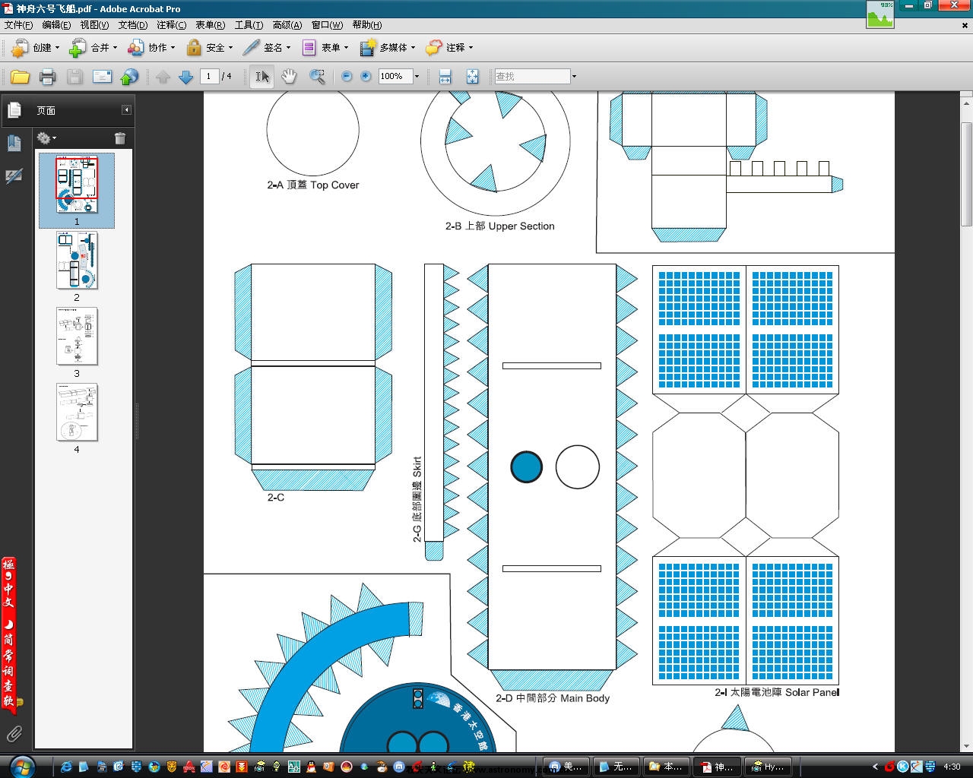Open the 安全 (Secure) toolbar menu
Screen dimensions: 973x778
coord(209,48)
